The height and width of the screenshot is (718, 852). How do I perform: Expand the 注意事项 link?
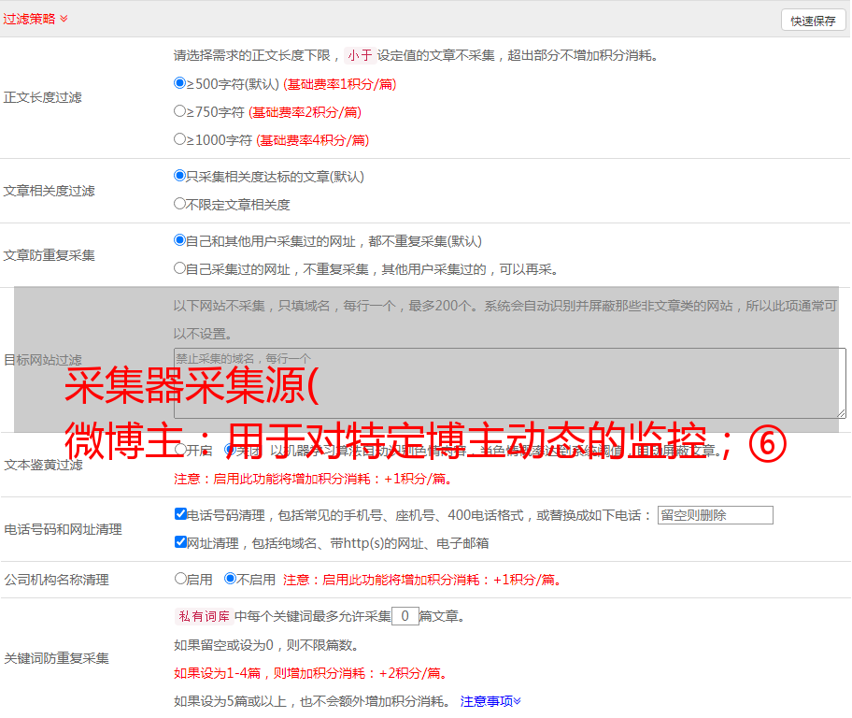490,701
